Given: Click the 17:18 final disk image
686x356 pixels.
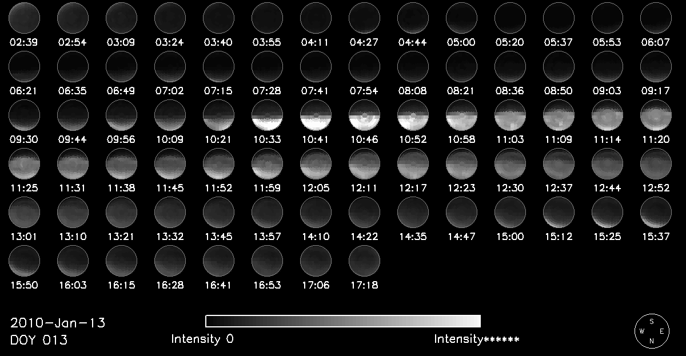Looking at the screenshot, I should (364, 261).
